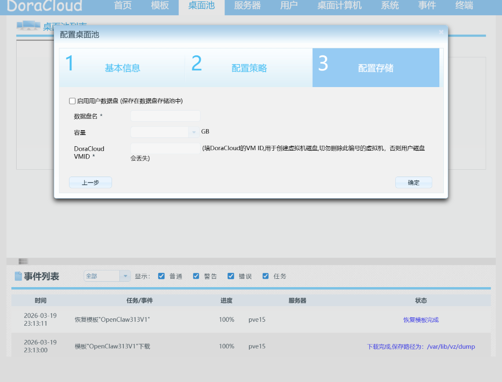
Task: Open the 系统 navigation tab
Action: click(x=390, y=6)
